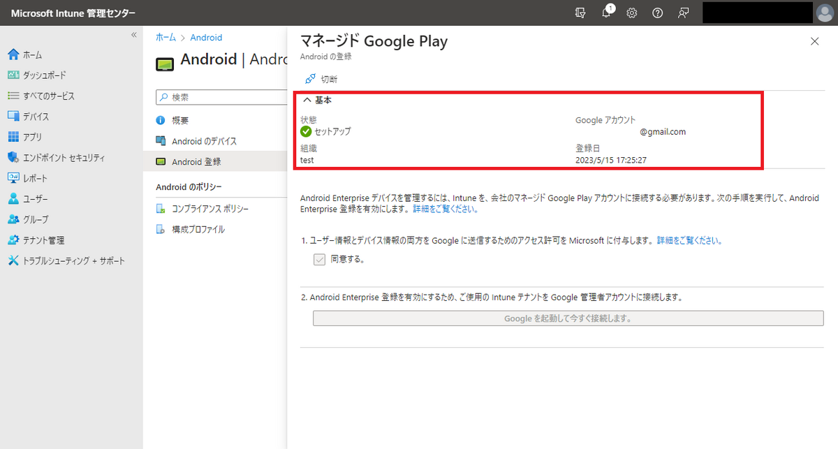Open 構成プロファイル under Android のポリシー

click(198, 229)
